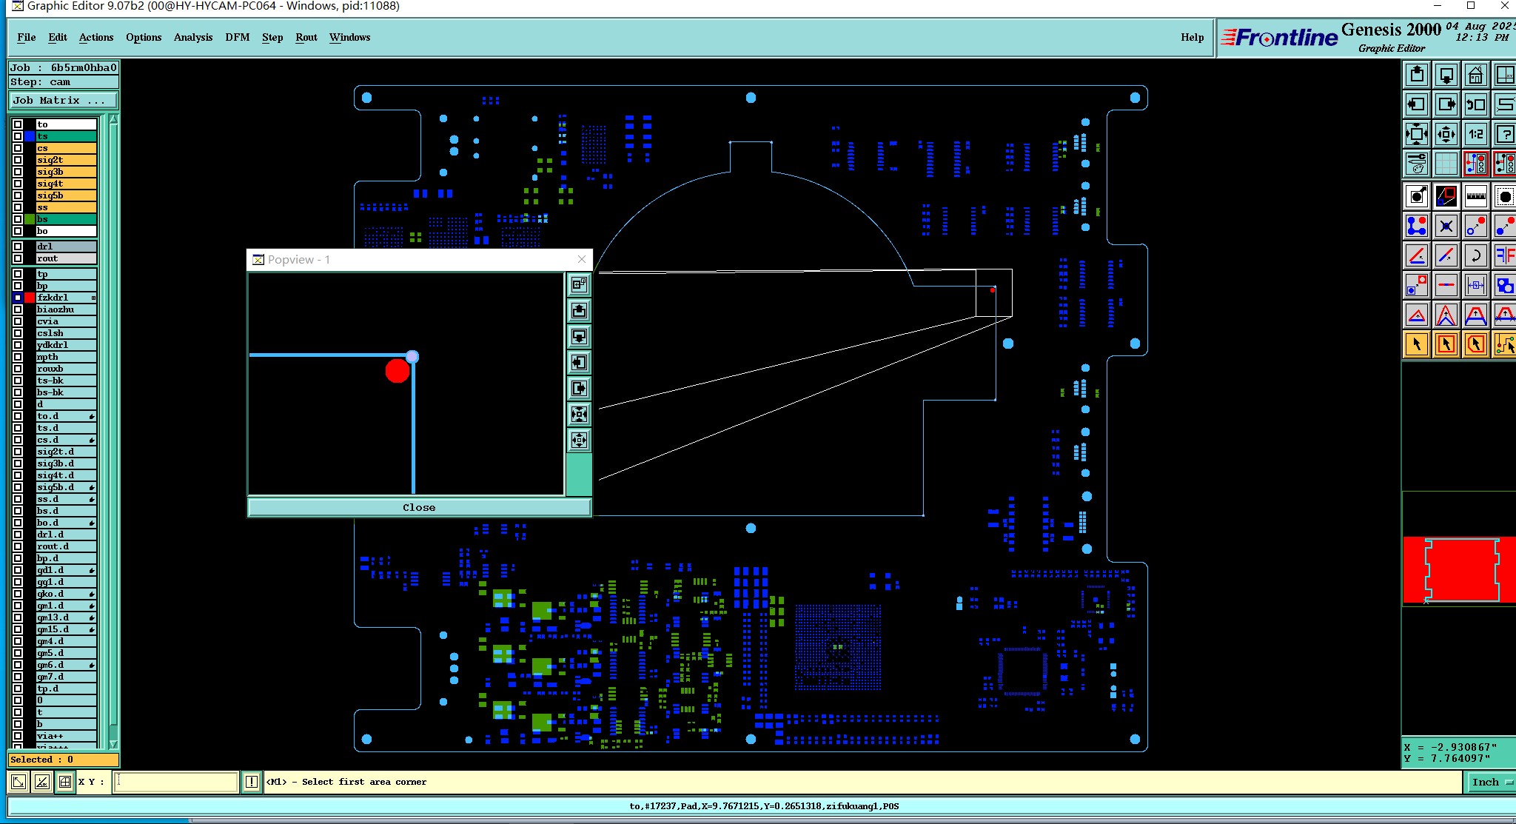Toggle checkbox for fzkdrl layer

tap(18, 298)
